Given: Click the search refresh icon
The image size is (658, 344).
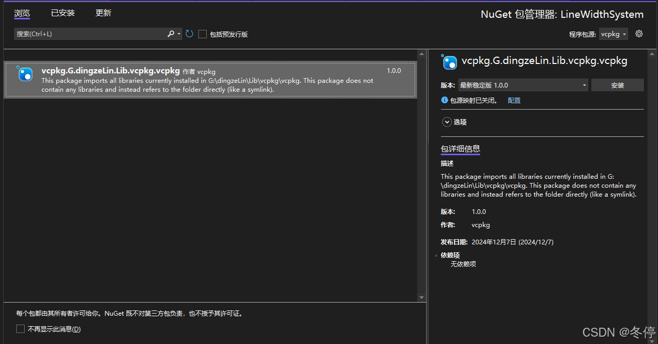Looking at the screenshot, I should click(x=189, y=34).
